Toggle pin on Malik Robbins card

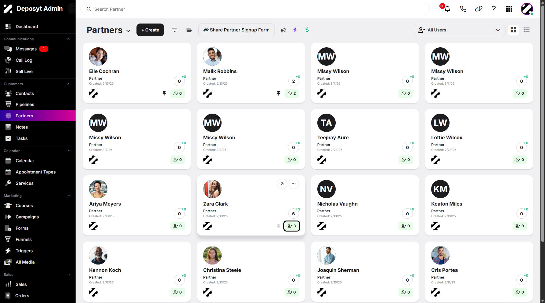pyautogui.click(x=278, y=93)
